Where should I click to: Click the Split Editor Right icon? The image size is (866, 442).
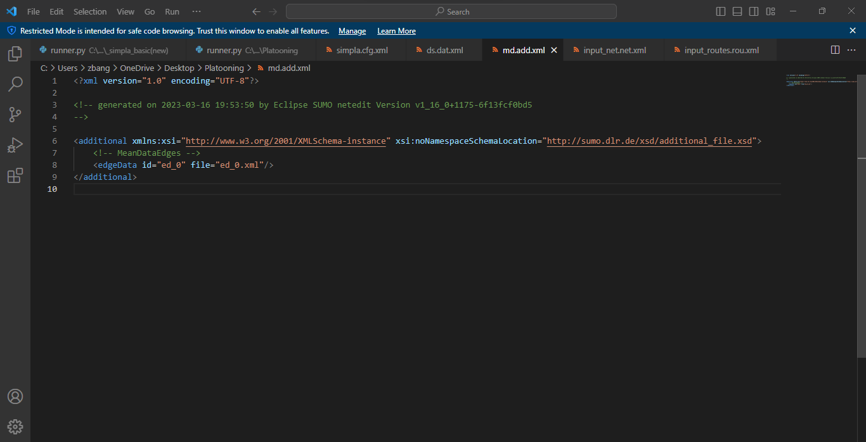(835, 50)
